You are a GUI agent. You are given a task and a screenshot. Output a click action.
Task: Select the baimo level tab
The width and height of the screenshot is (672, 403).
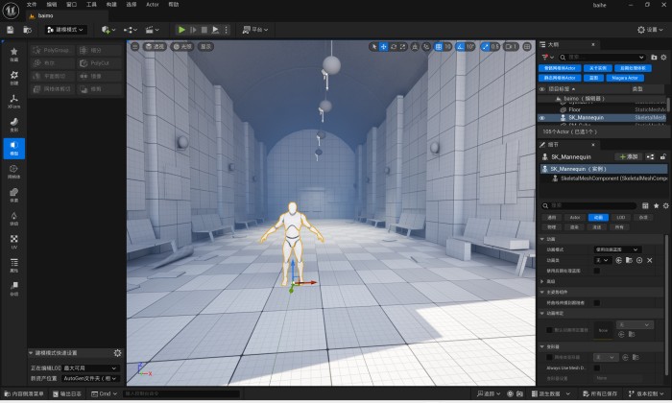click(45, 15)
